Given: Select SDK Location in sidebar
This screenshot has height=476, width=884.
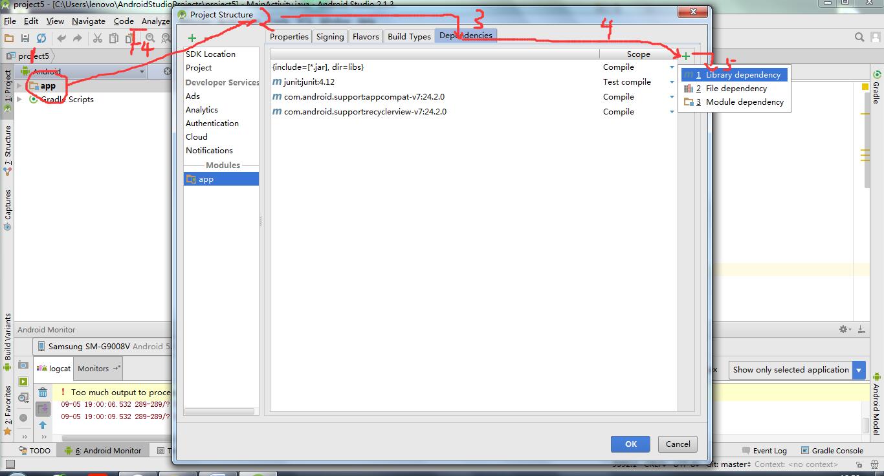Looking at the screenshot, I should [210, 54].
